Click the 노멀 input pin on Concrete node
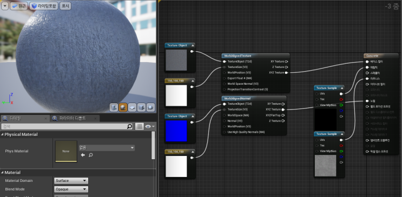Image resolution: width=402 pixels, height=197 pixels. (x=367, y=101)
